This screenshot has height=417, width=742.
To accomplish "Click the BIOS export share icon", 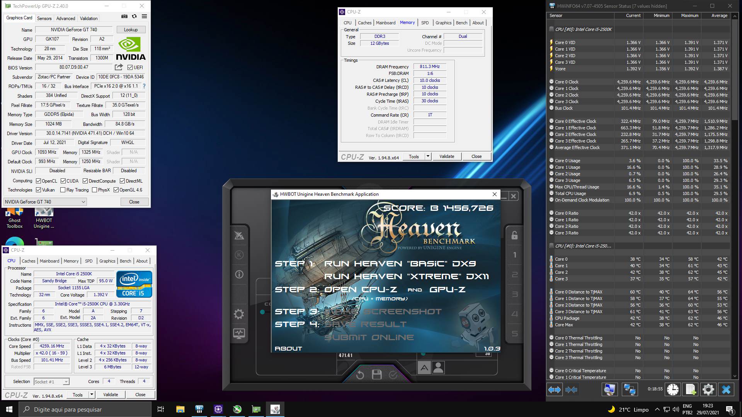I will click(x=119, y=67).
